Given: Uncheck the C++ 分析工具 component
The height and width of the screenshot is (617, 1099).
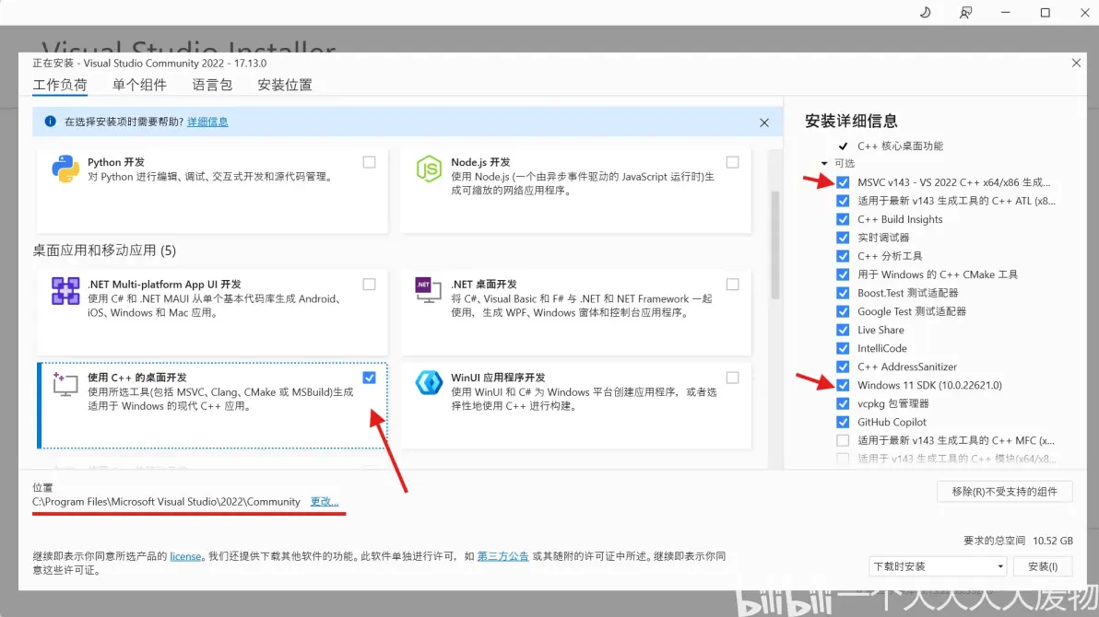Looking at the screenshot, I should click(843, 256).
